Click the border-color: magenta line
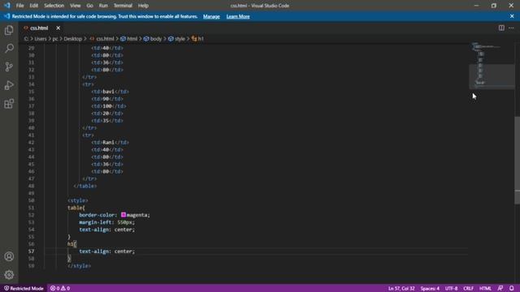This screenshot has width=520, height=292. (115, 215)
